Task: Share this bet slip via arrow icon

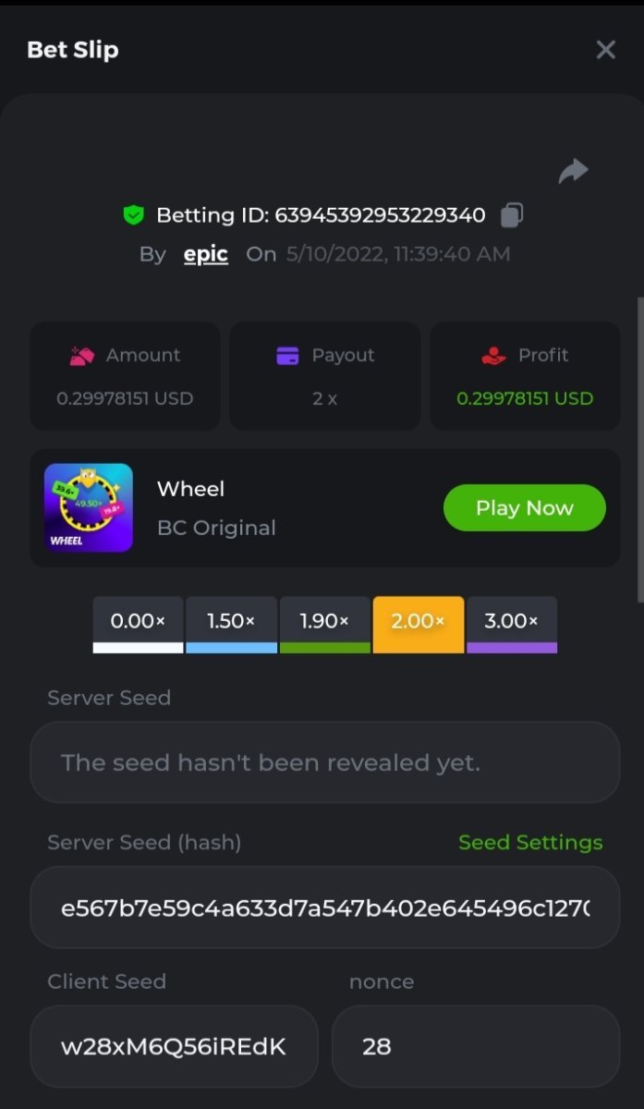Action: pos(574,171)
